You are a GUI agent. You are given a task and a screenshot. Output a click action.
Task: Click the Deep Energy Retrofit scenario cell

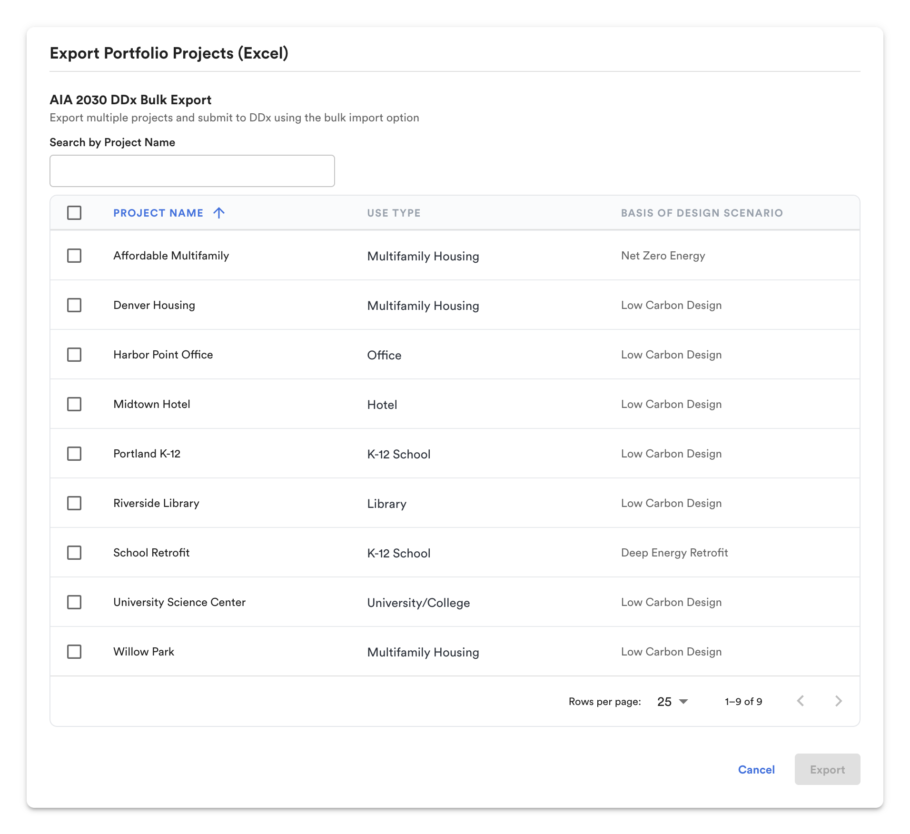pyautogui.click(x=674, y=553)
